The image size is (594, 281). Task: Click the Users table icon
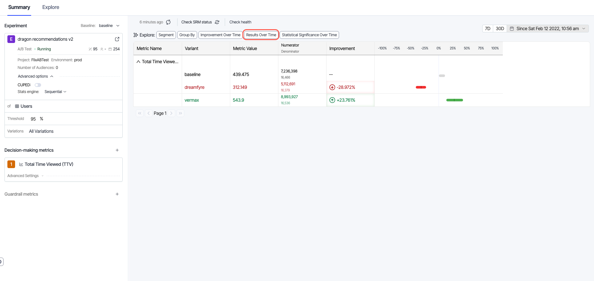pyautogui.click(x=17, y=106)
